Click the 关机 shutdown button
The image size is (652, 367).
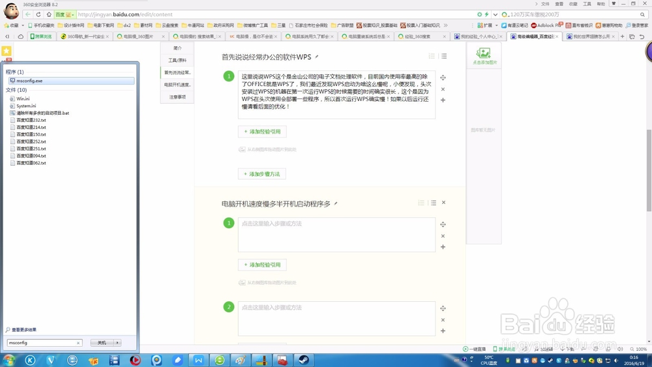click(102, 342)
